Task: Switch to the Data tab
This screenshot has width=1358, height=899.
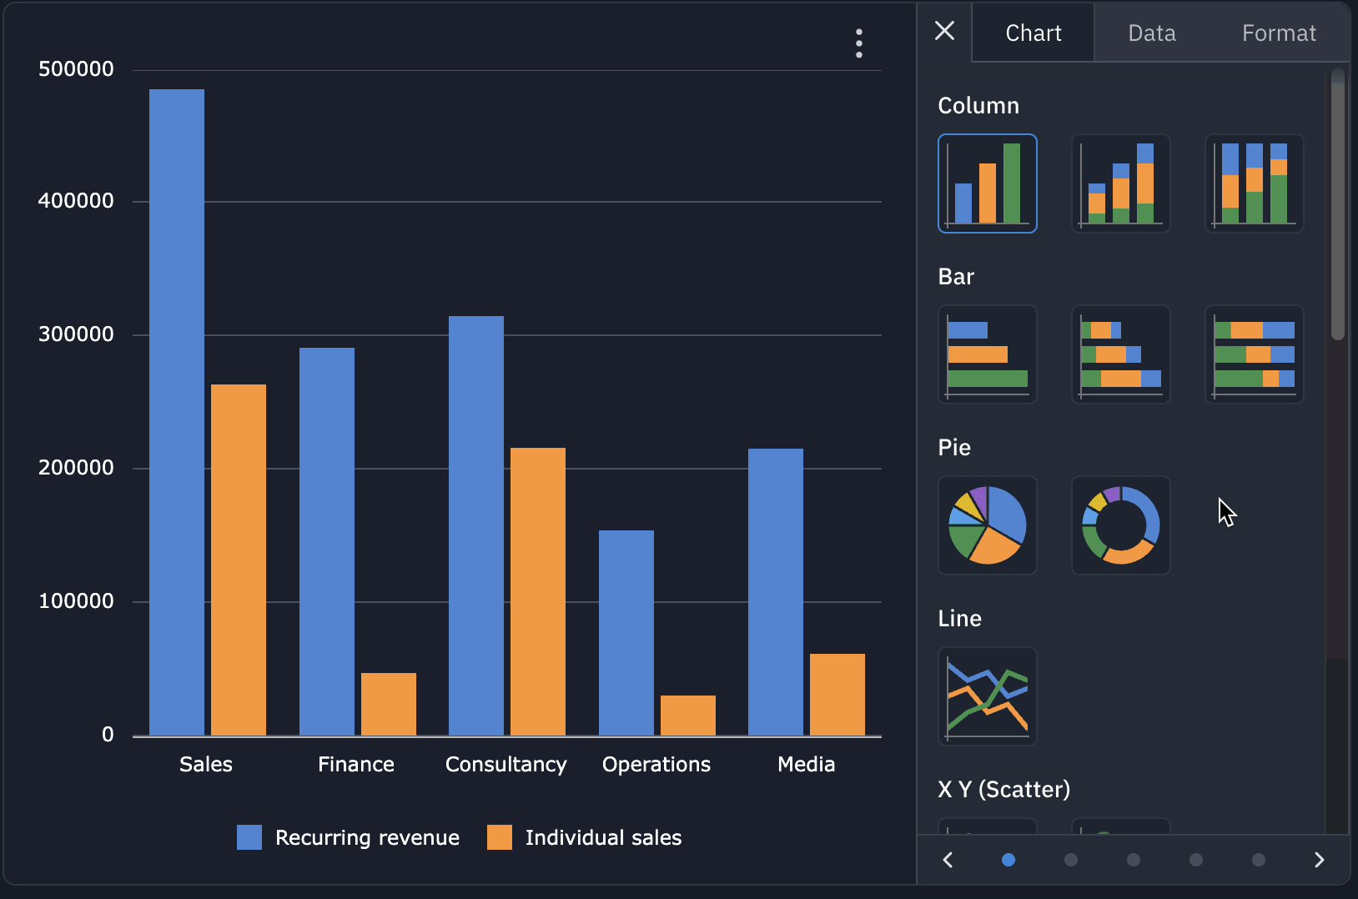Action: [1151, 33]
